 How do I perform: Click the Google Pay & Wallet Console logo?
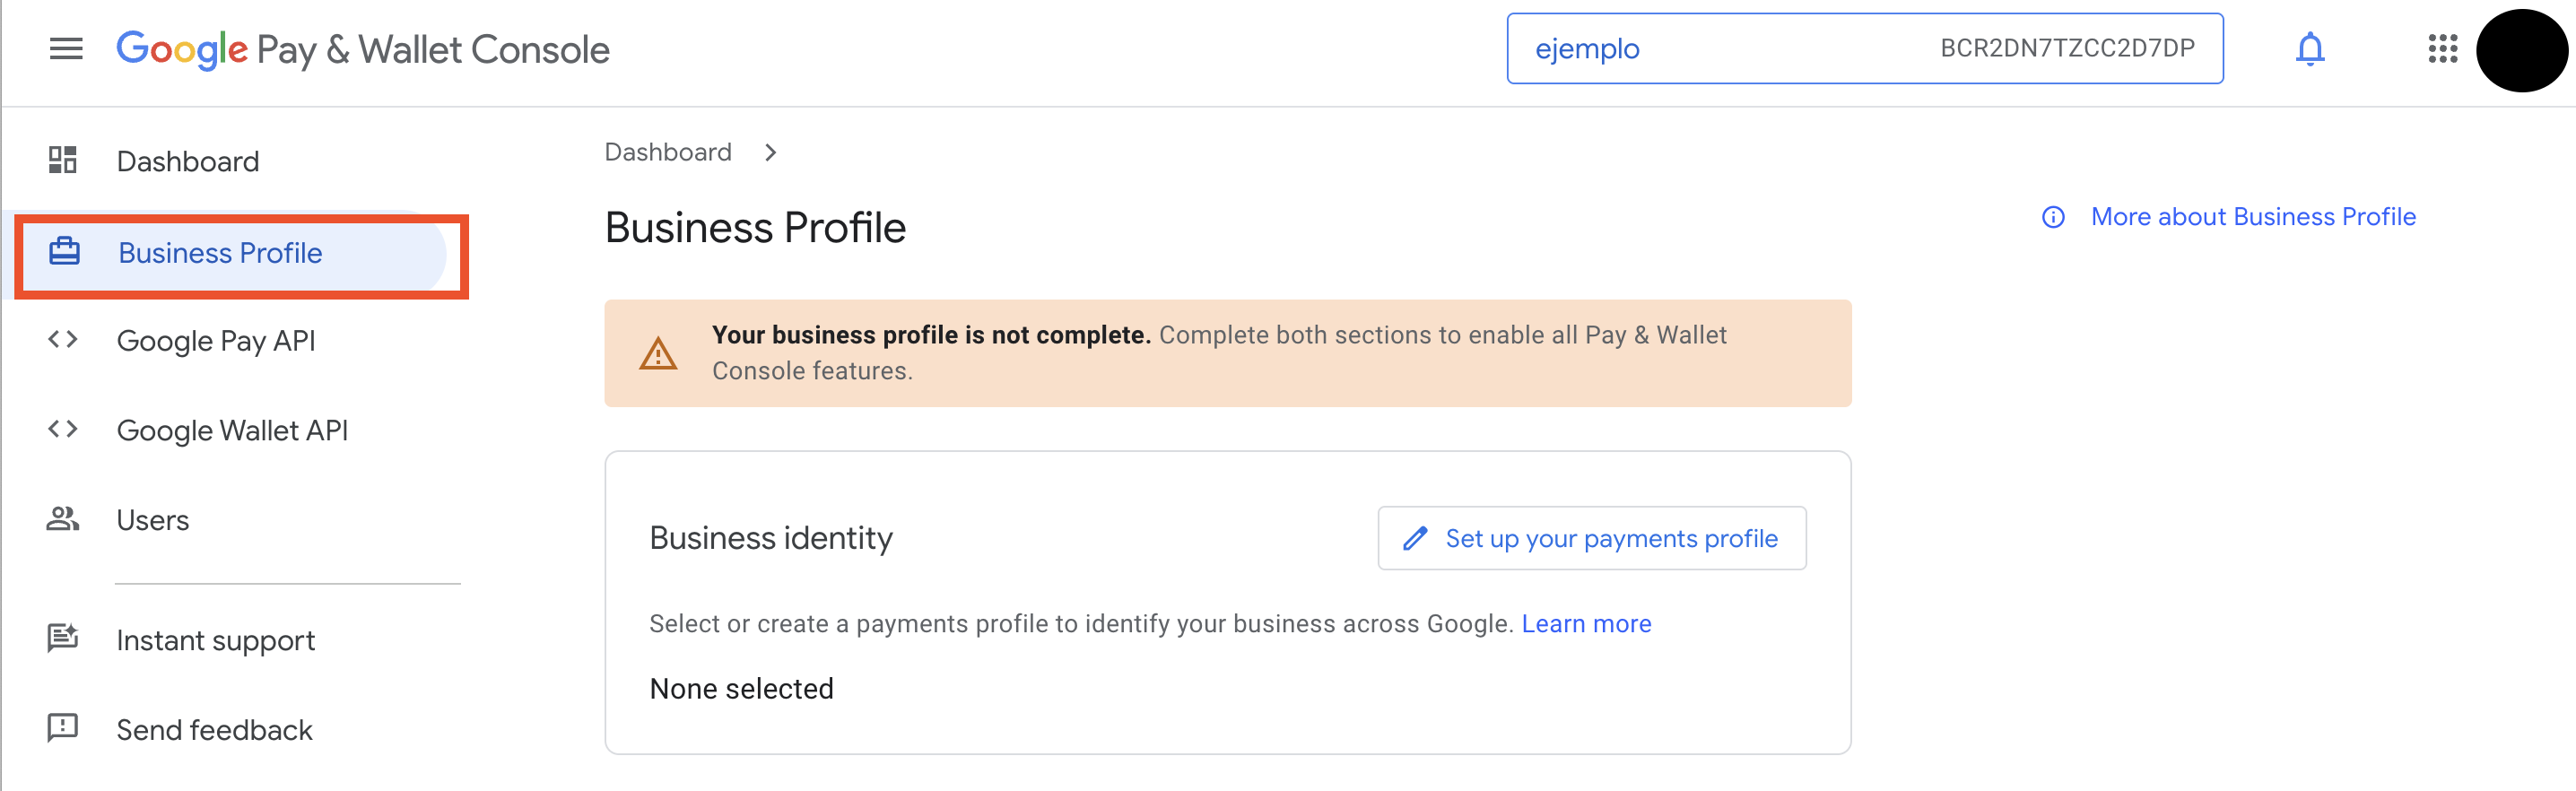[363, 49]
